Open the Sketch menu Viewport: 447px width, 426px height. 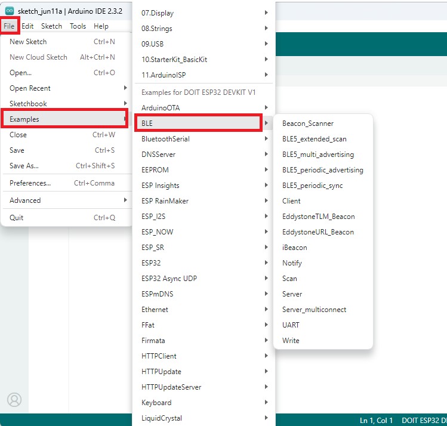51,26
